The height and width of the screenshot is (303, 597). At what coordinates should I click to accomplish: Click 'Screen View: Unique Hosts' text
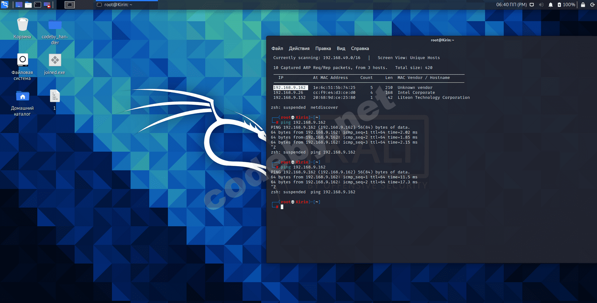click(x=409, y=58)
